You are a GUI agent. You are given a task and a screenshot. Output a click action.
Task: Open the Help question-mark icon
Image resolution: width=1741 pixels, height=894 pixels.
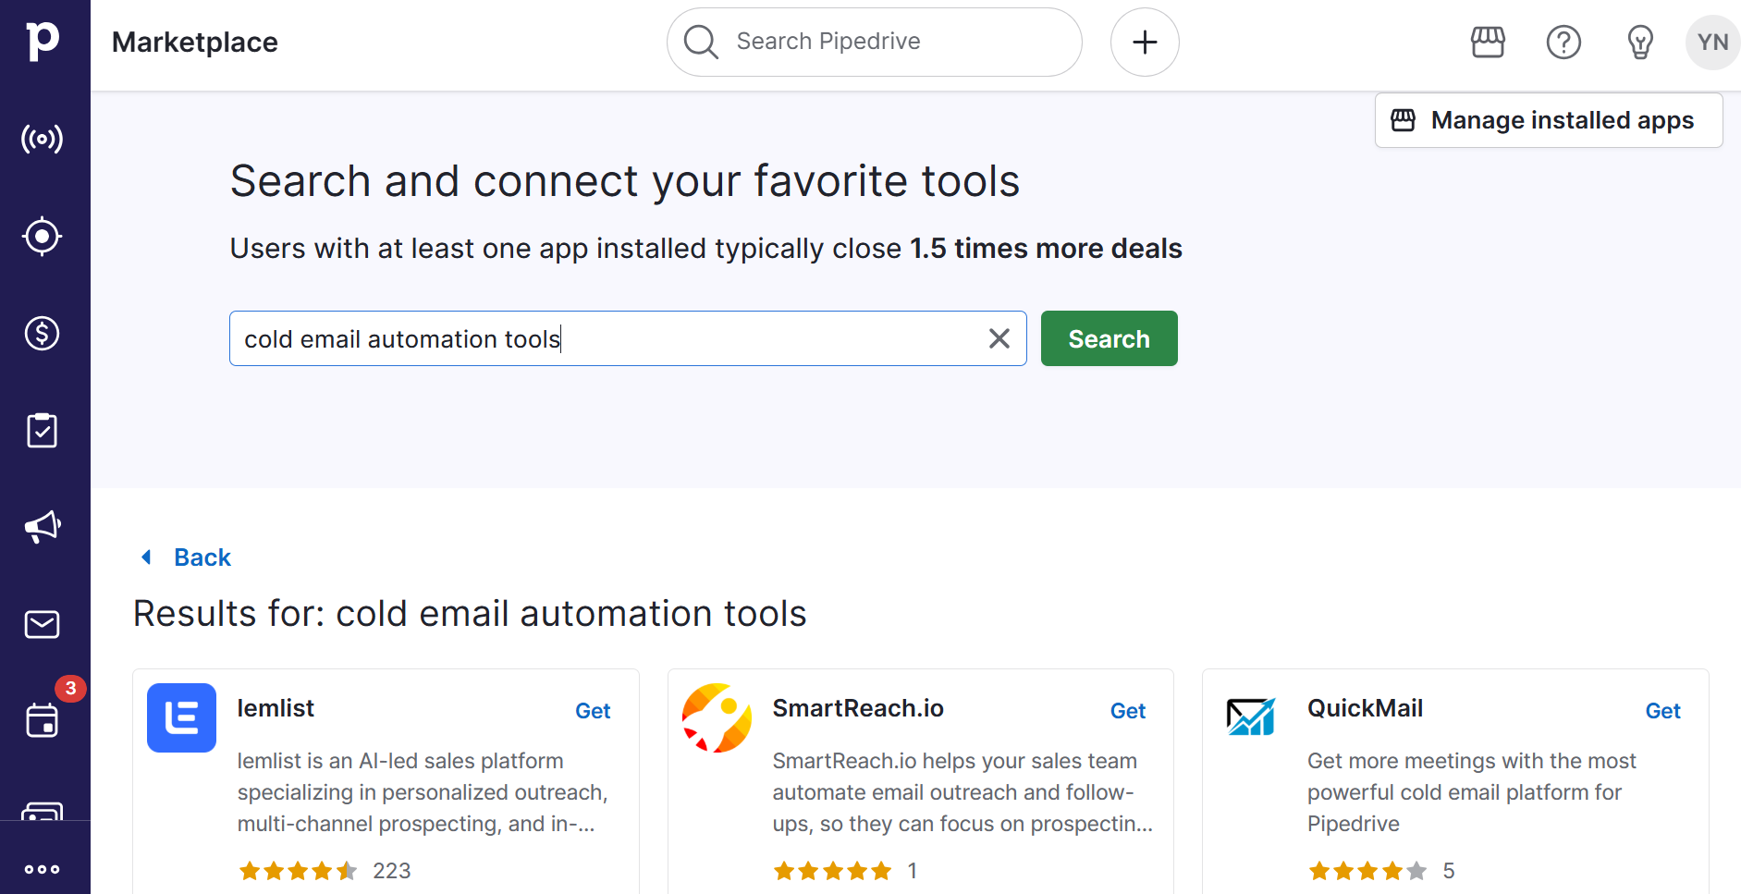[x=1563, y=42]
